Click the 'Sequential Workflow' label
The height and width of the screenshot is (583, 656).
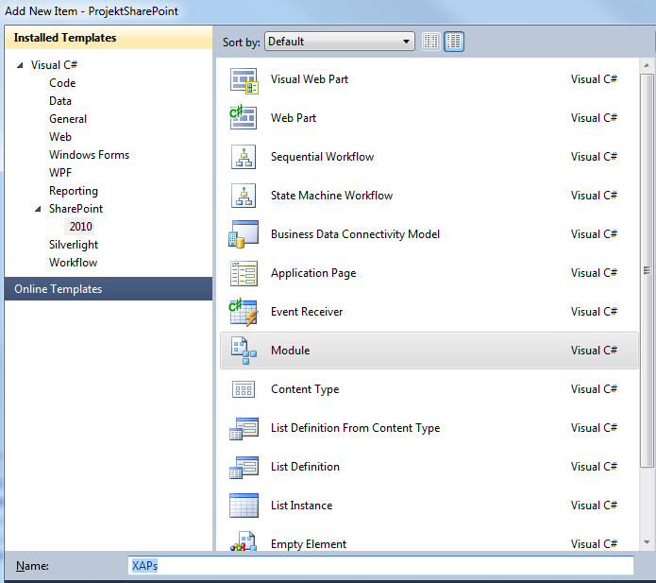coord(322,157)
